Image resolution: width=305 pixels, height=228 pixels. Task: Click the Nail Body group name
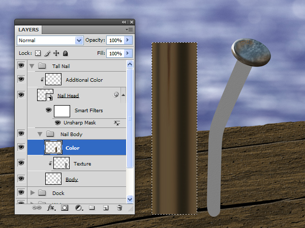pos(71,134)
